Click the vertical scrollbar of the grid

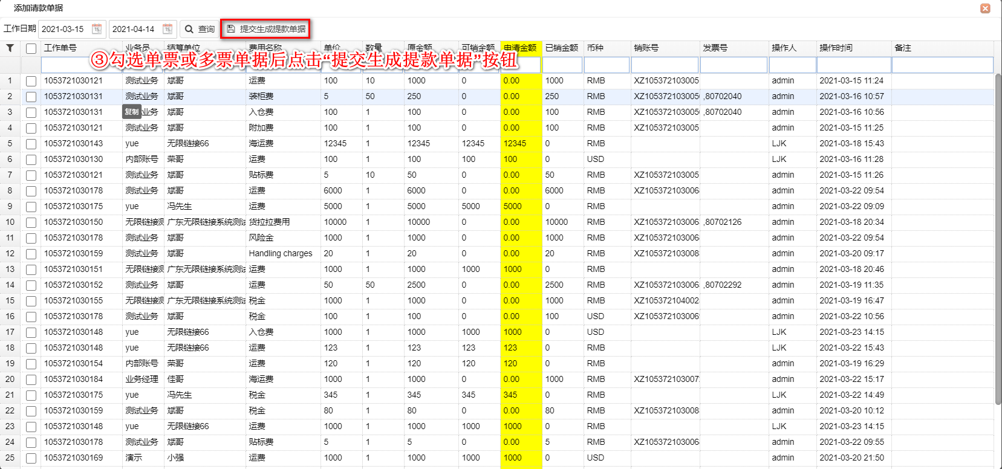997,242
